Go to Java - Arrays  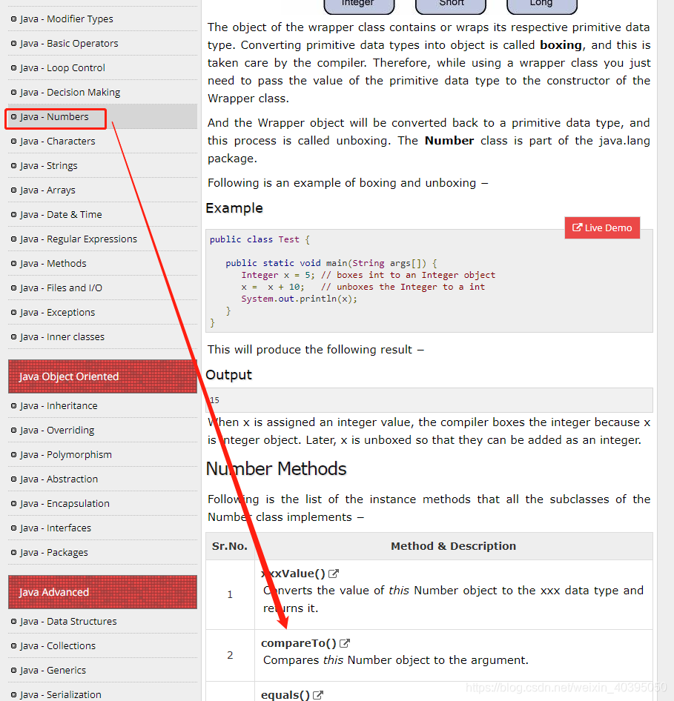47,190
